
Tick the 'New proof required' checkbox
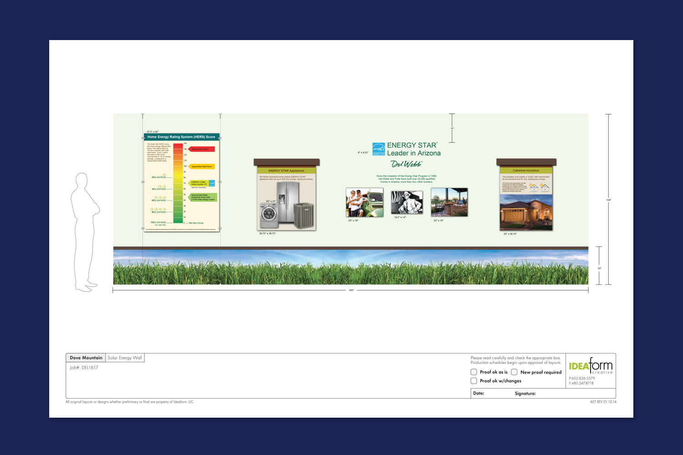tap(514, 372)
